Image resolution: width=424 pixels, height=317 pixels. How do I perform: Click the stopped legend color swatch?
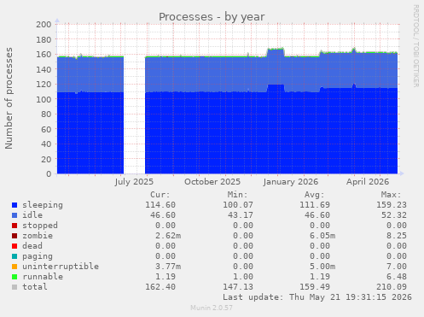pyautogui.click(x=15, y=226)
